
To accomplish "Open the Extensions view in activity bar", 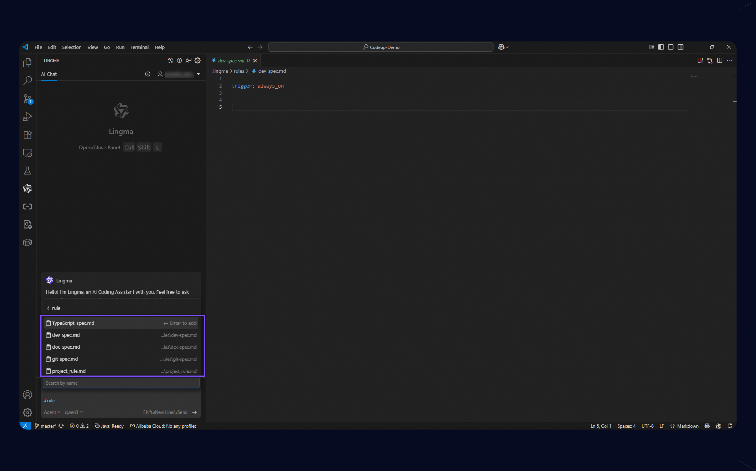I will 28,135.
